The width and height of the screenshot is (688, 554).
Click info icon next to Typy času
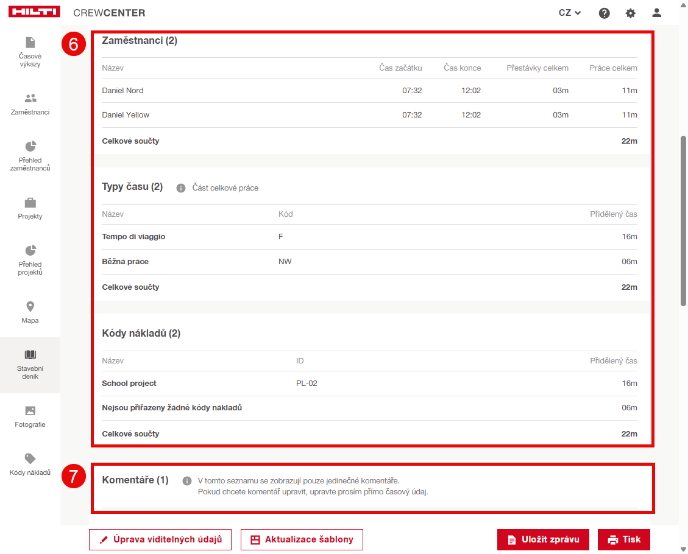point(181,188)
